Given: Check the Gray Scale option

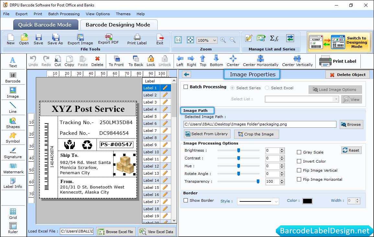Looking at the screenshot, I should tap(299, 152).
